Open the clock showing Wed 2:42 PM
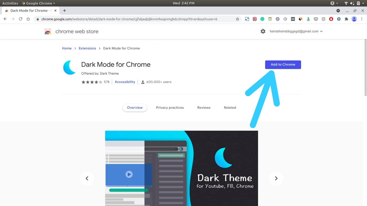Viewport: 367px width, 206px height. click(x=183, y=3)
